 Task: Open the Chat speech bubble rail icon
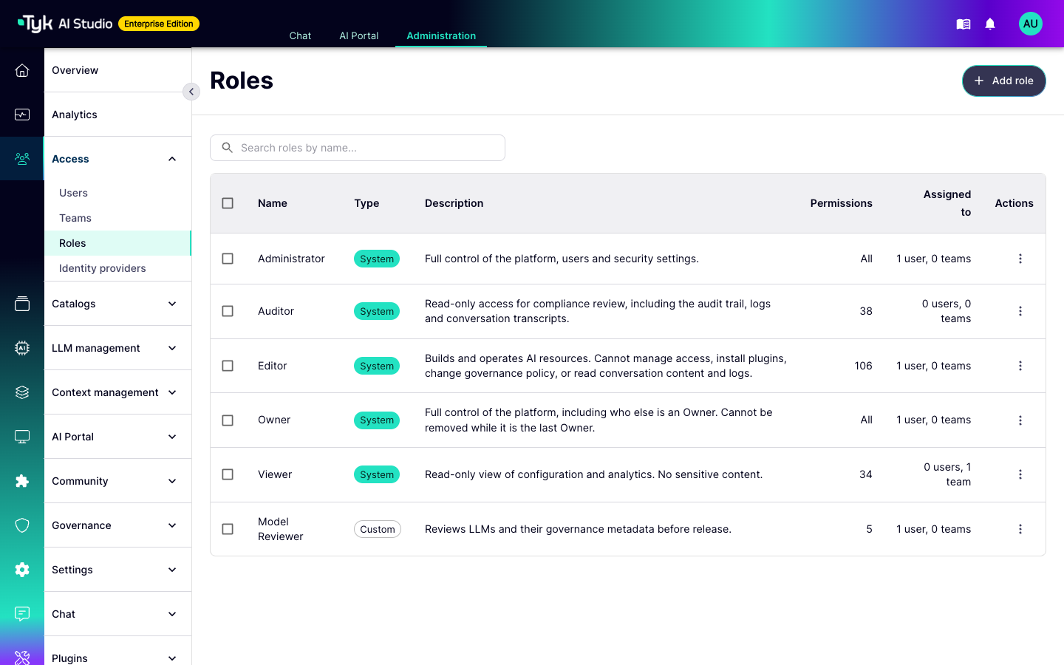pos(22,614)
